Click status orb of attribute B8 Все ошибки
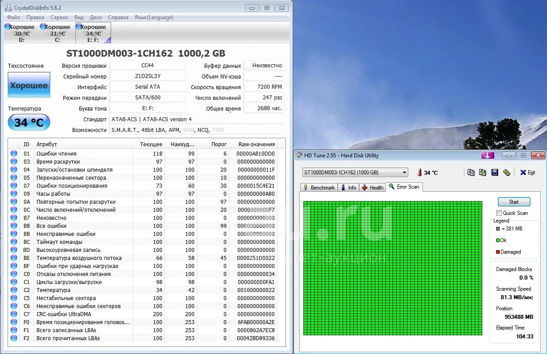This screenshot has width=547, height=354. pyautogui.click(x=14, y=226)
